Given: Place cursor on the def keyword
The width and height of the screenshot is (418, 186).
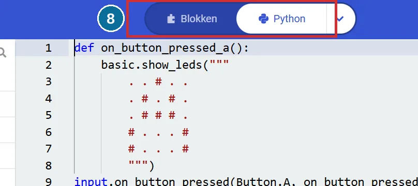Looking at the screenshot, I should [x=84, y=48].
